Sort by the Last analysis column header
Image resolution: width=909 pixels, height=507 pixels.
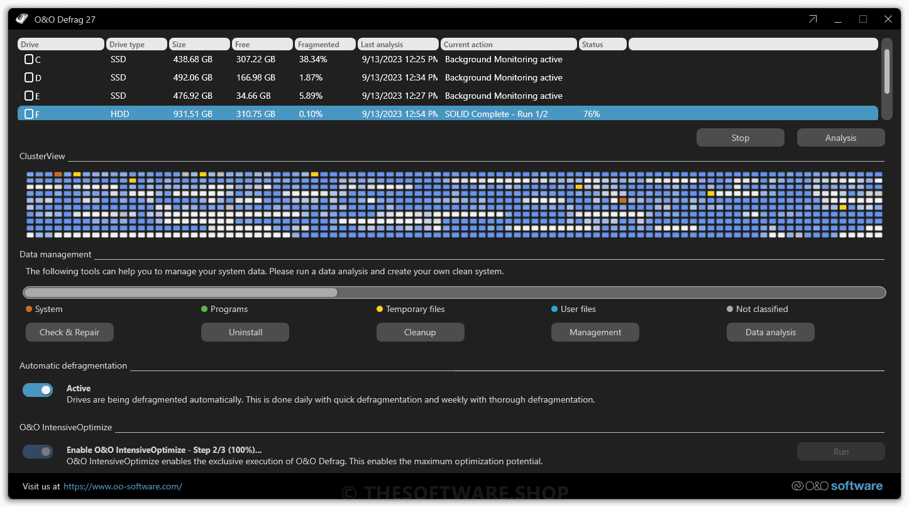398,44
